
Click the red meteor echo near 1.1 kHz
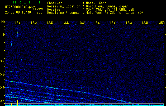pos(17,33)
